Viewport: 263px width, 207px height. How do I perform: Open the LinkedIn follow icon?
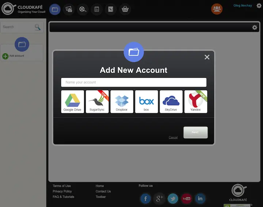click(x=200, y=199)
